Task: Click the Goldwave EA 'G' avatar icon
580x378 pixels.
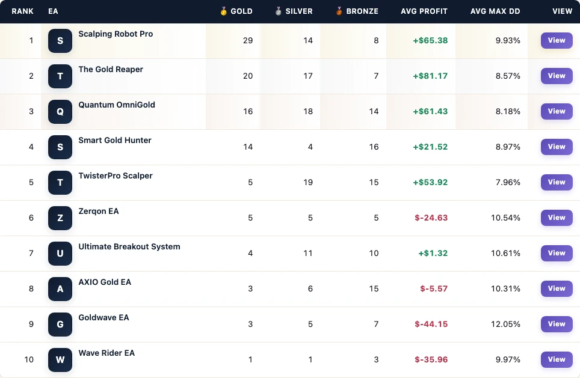Action: click(x=60, y=325)
